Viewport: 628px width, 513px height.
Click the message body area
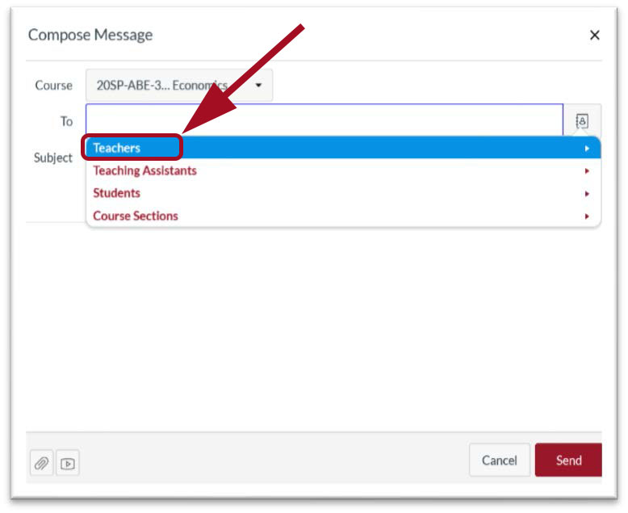point(314,326)
